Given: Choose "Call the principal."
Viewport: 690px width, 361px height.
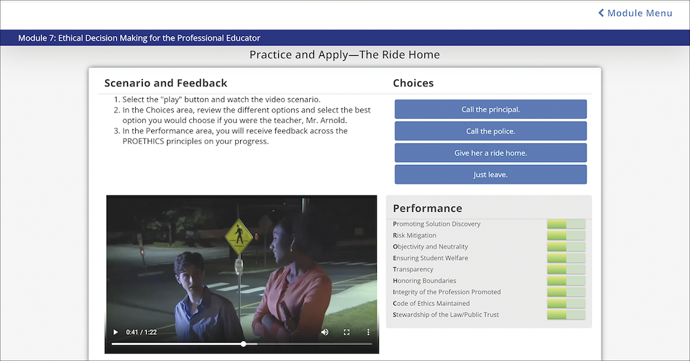Looking at the screenshot, I should coord(491,109).
